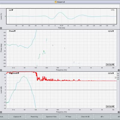Collapse the magnitude pane using its bottom-left toggle
This screenshot has width=120, height=120.
[1, 112]
